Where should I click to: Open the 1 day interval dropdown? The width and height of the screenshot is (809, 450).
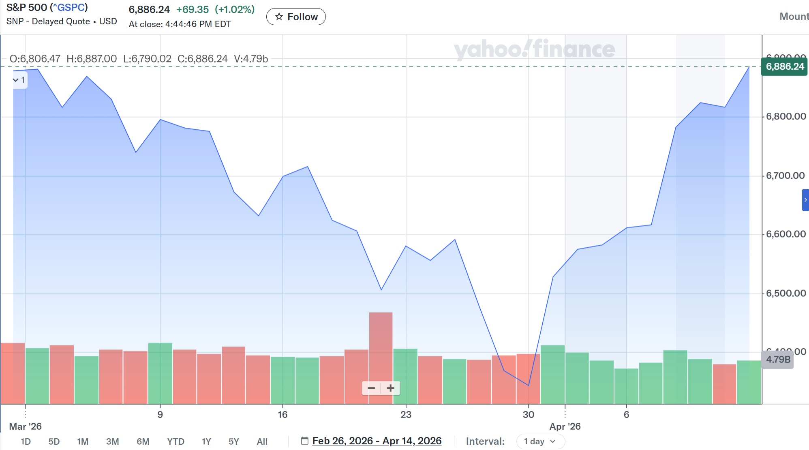click(x=540, y=441)
